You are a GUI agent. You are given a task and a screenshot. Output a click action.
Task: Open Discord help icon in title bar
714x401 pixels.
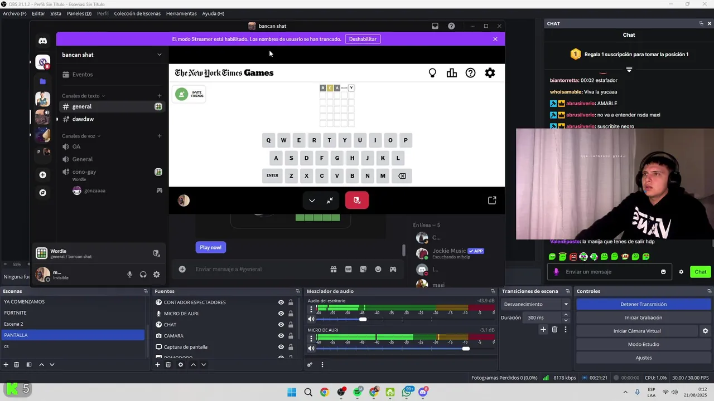click(x=451, y=26)
